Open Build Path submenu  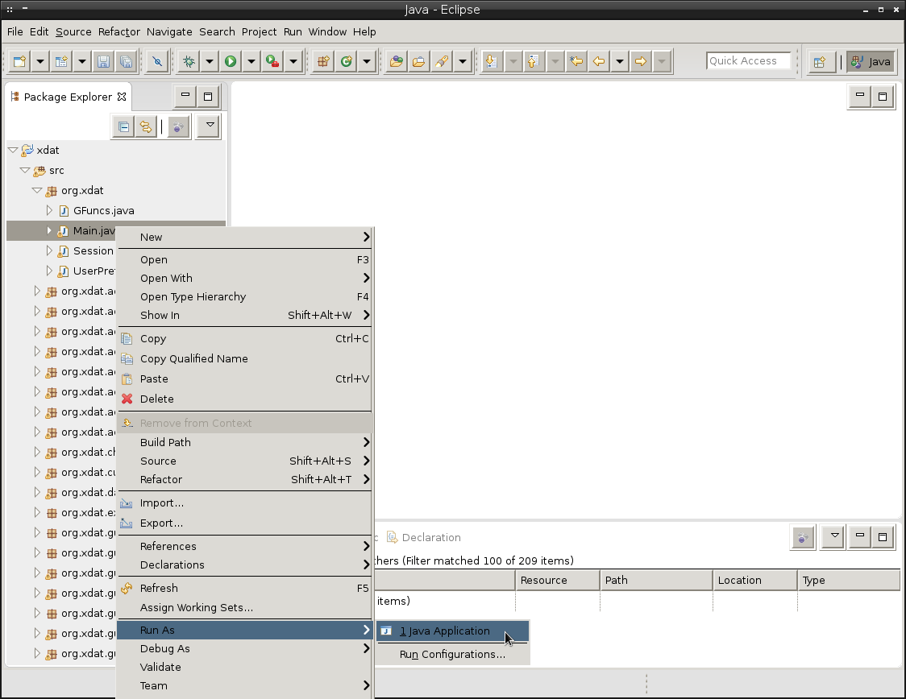tap(244, 442)
